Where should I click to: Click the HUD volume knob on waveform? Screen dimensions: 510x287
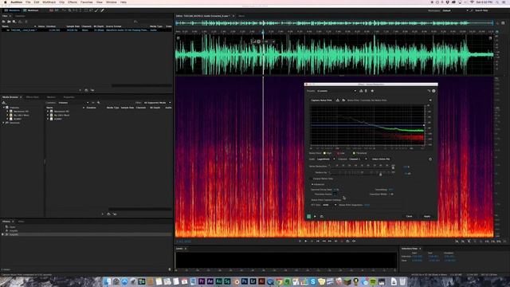[x=259, y=41]
